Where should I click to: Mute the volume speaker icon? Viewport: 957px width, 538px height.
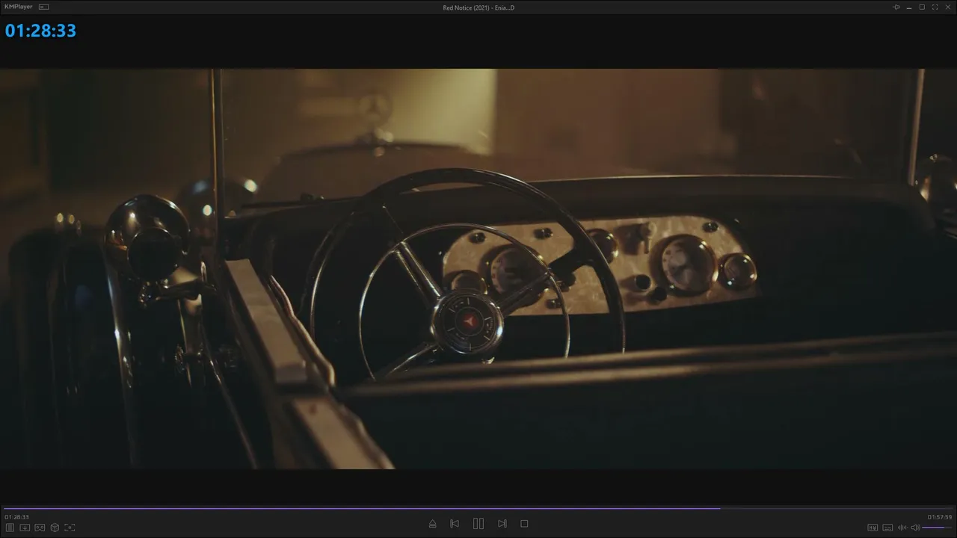[x=915, y=528]
